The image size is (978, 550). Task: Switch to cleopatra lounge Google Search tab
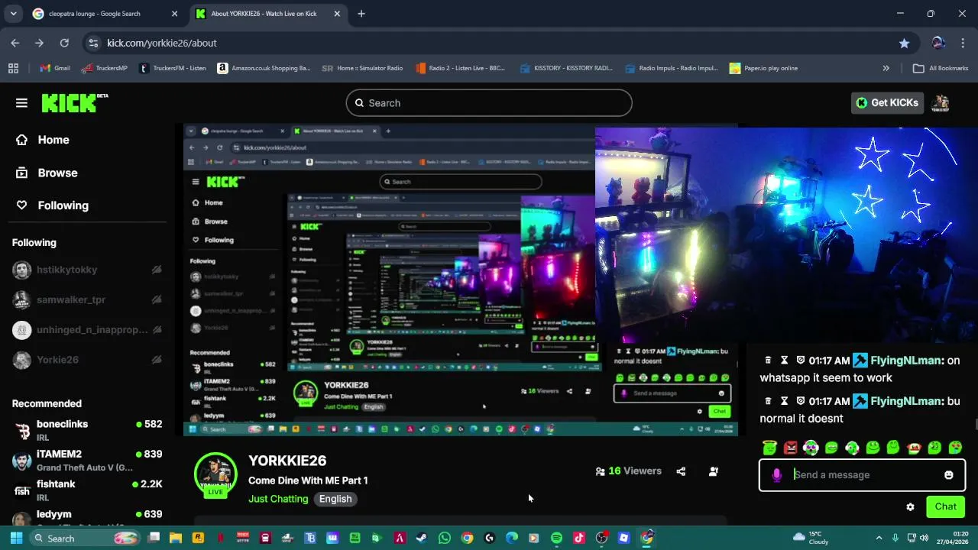(x=105, y=14)
